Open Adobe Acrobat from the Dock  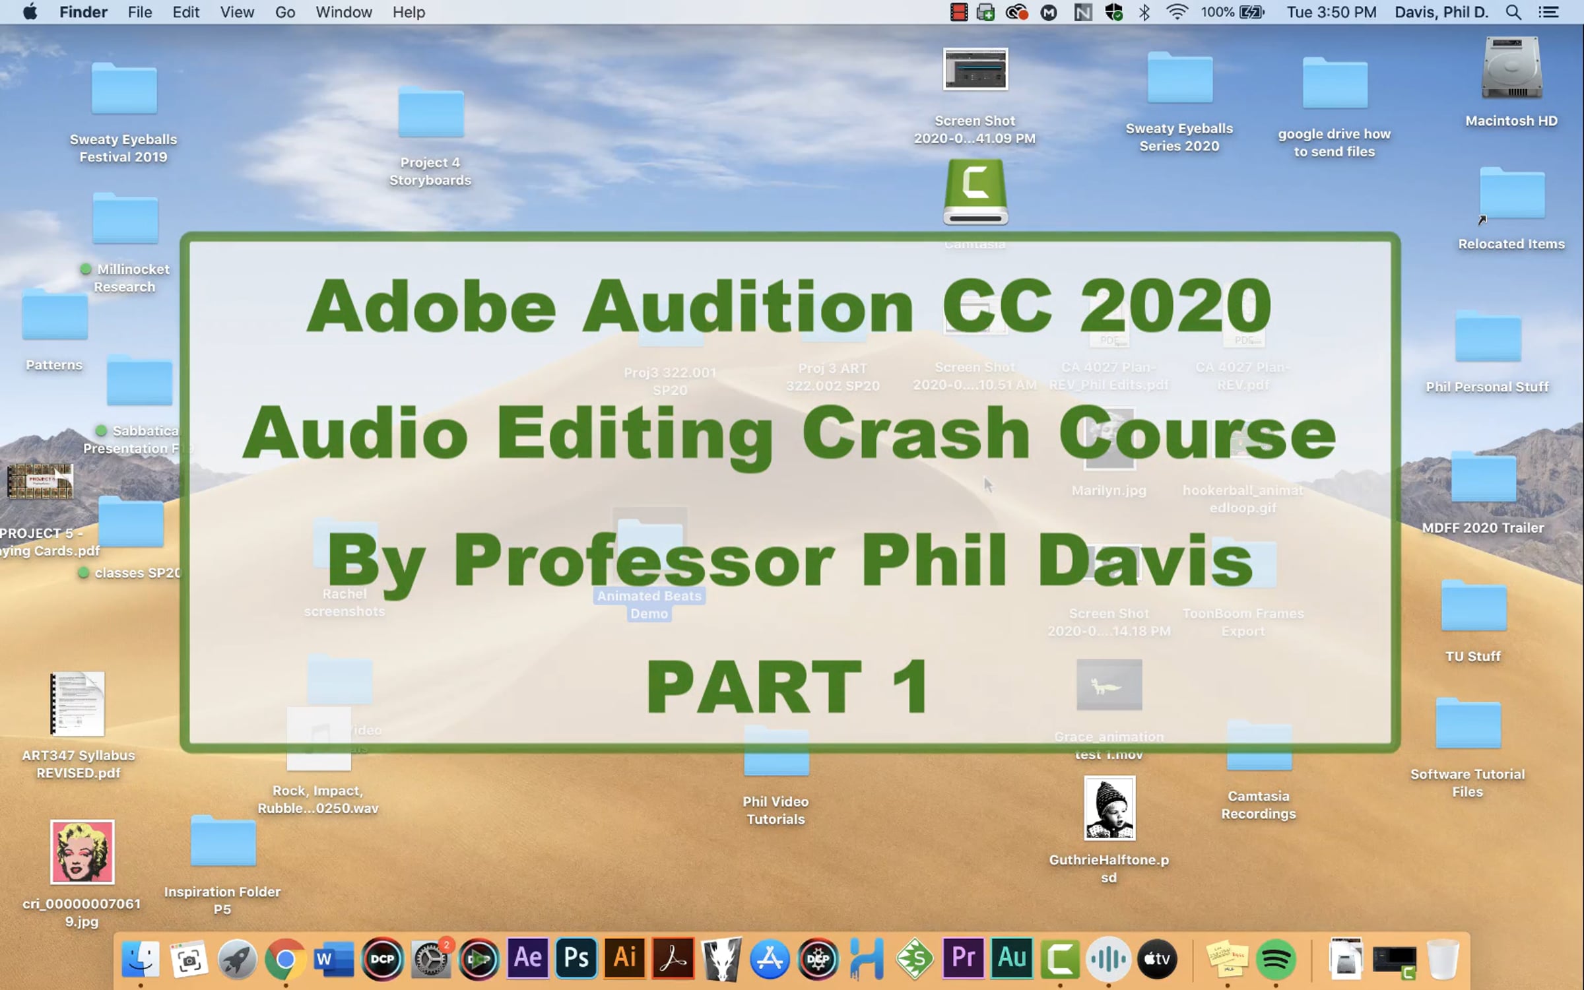[673, 958]
